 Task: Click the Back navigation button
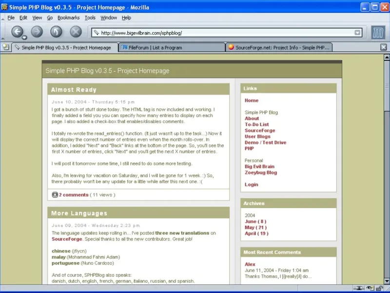coord(17,32)
